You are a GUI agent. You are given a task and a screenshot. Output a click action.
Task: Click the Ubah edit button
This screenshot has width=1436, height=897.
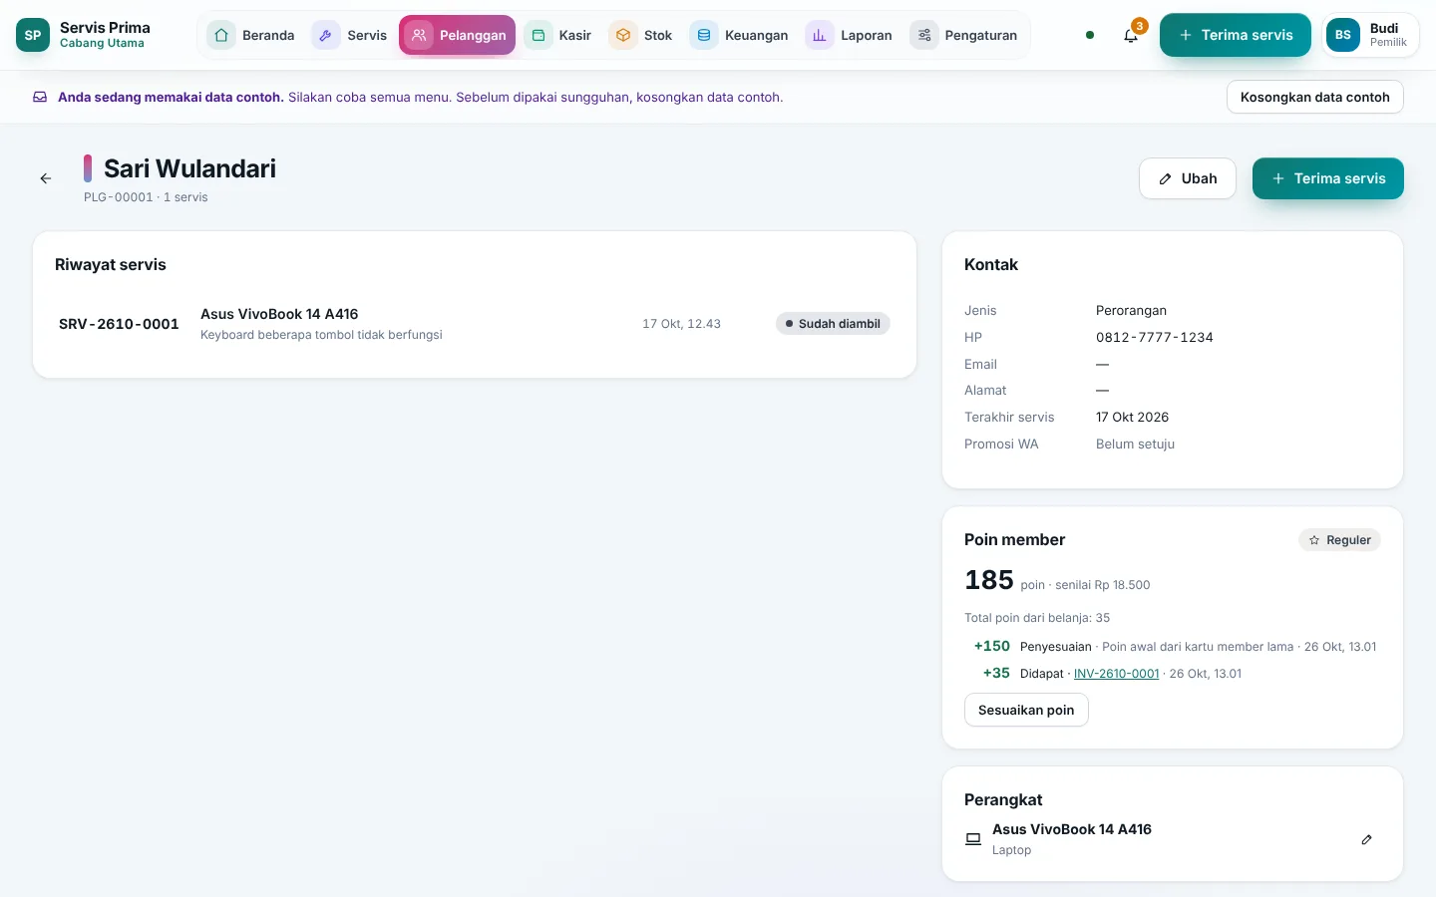click(x=1188, y=178)
